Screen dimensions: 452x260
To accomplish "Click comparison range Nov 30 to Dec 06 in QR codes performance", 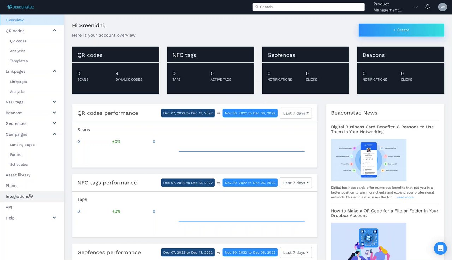I will coord(250,113).
